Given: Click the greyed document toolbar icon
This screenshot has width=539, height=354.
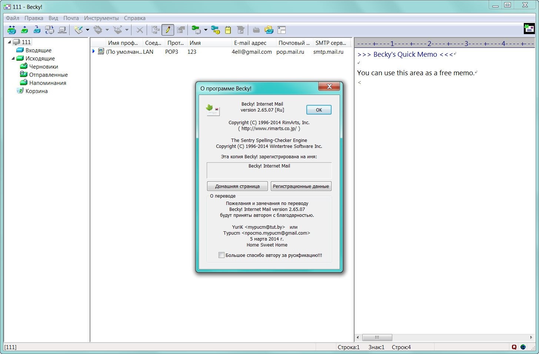Looking at the screenshot, I should 240,30.
